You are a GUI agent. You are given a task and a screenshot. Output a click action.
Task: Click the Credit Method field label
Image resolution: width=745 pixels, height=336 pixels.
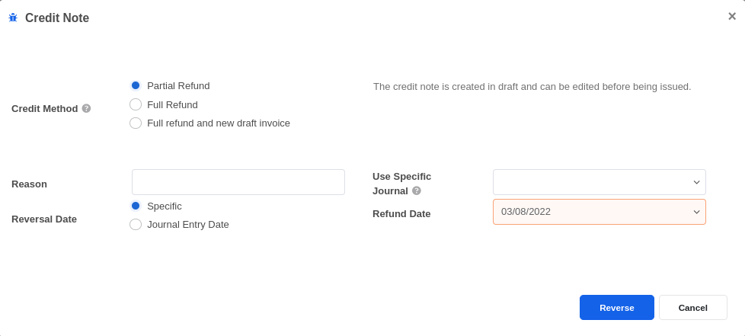44,108
